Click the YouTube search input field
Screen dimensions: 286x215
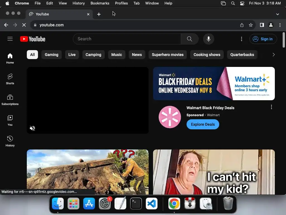click(x=127, y=39)
